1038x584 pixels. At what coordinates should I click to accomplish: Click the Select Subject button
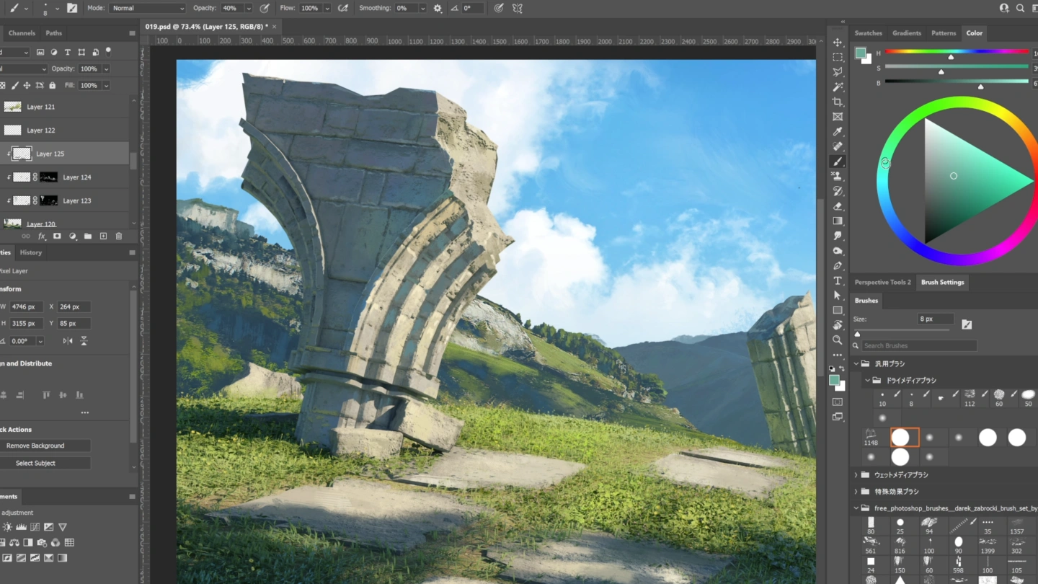[36, 463]
